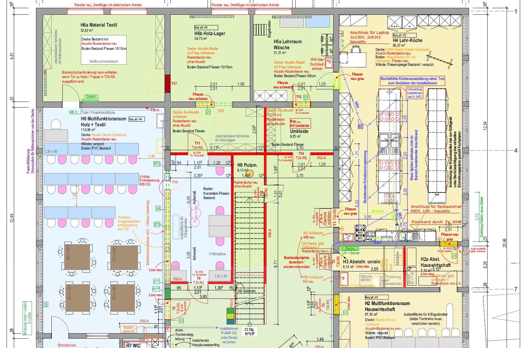Click the door label 'T13'

coord(299,97)
